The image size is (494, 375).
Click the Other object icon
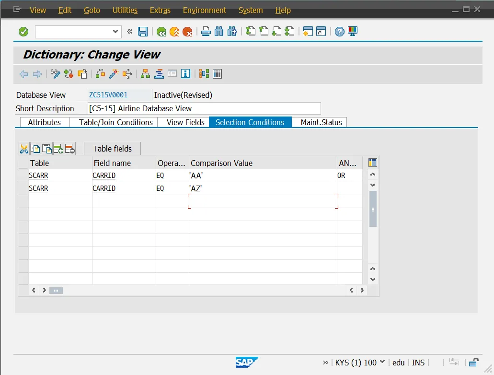click(82, 74)
